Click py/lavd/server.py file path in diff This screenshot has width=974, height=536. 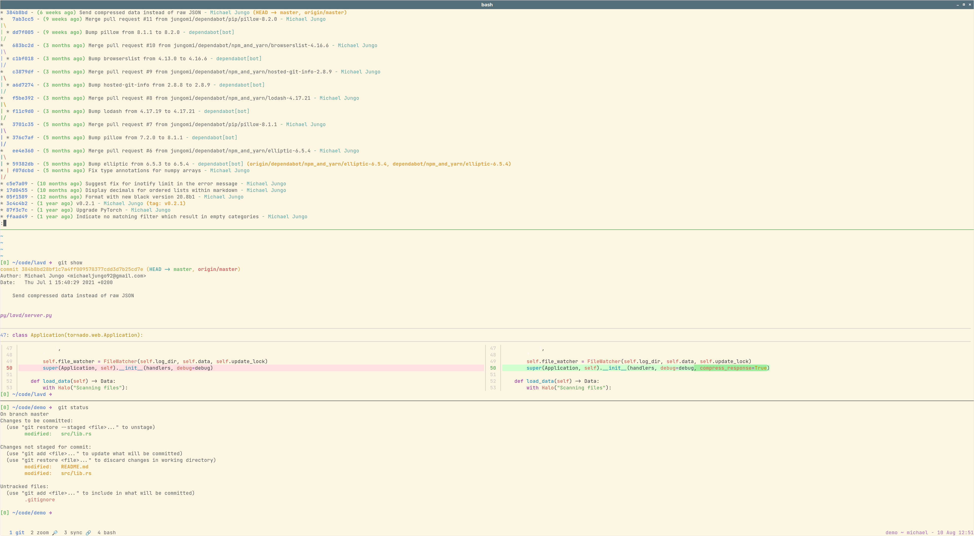click(x=26, y=315)
